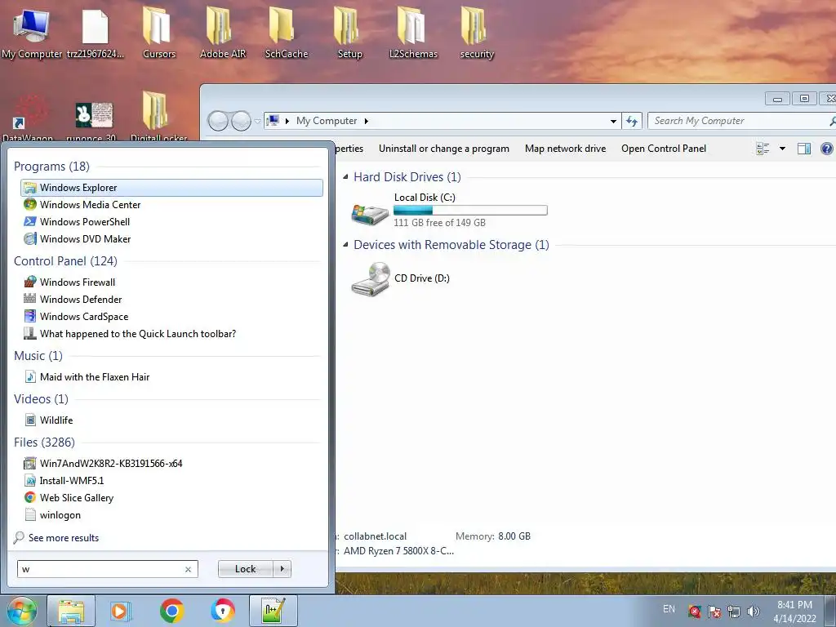
Task: Open the Setup folder on desktop
Action: click(x=349, y=33)
